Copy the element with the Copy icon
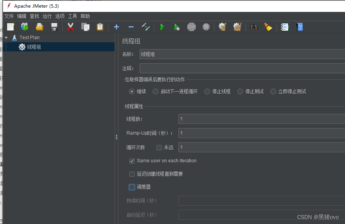Viewport: 345px width, 224px height. pyautogui.click(x=85, y=27)
